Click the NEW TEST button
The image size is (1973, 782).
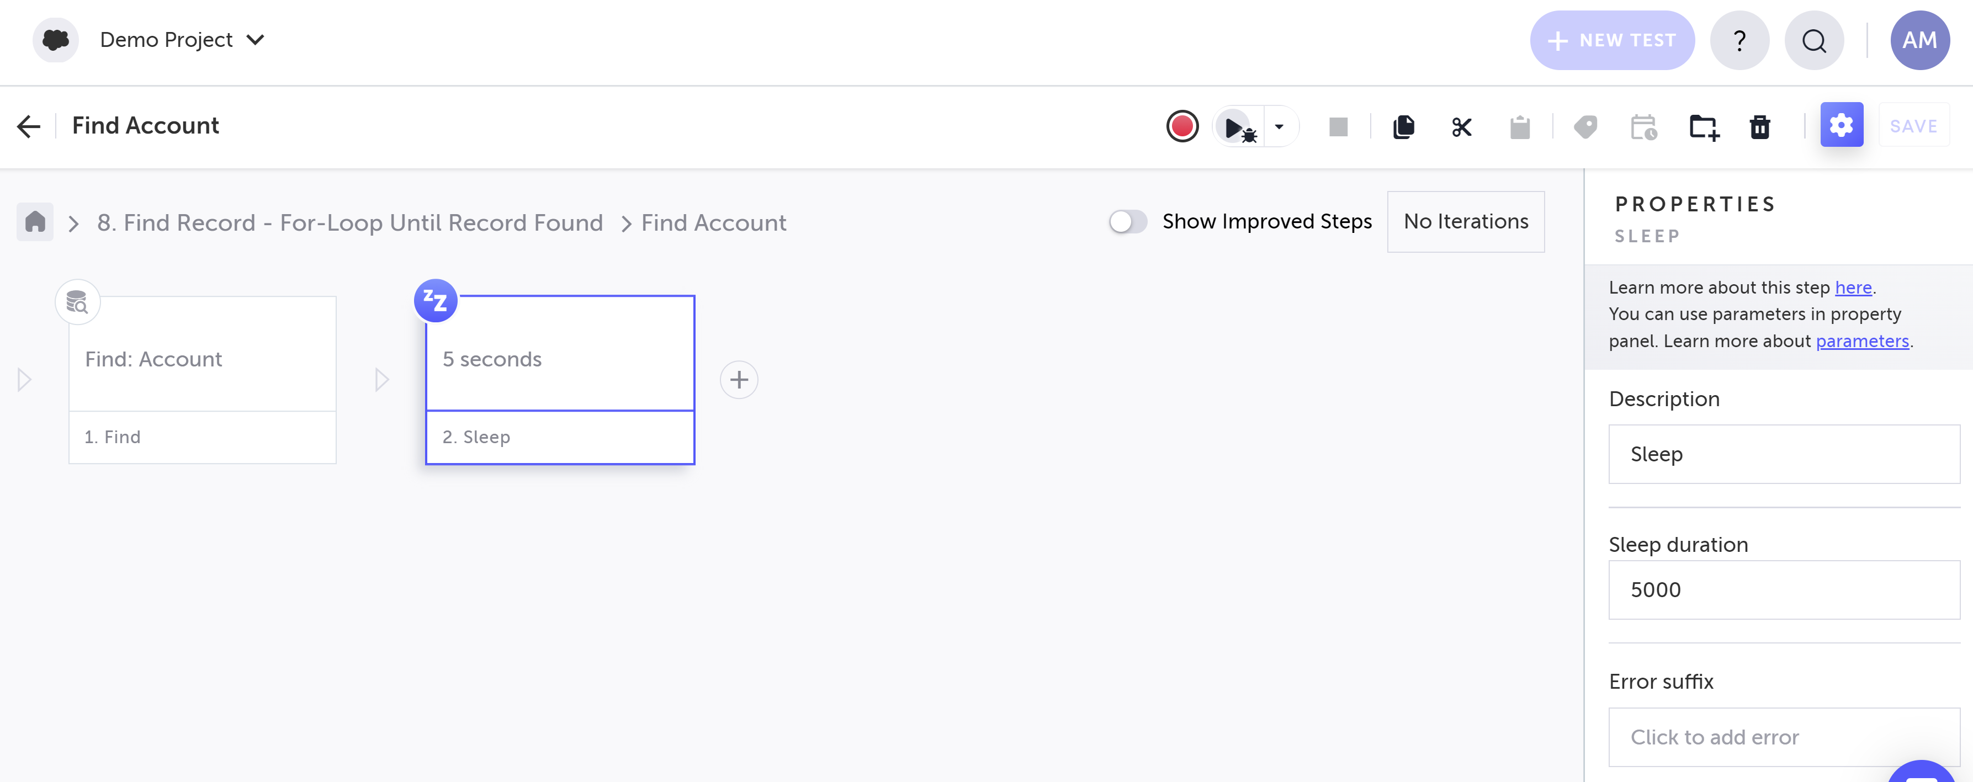point(1613,41)
